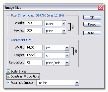Click the OK button
The image size is (108, 92).
click(x=92, y=17)
